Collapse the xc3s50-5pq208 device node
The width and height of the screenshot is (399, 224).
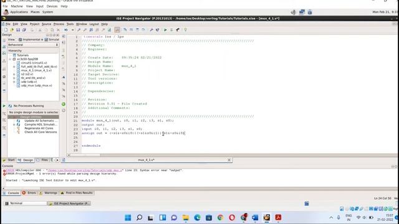(10, 59)
